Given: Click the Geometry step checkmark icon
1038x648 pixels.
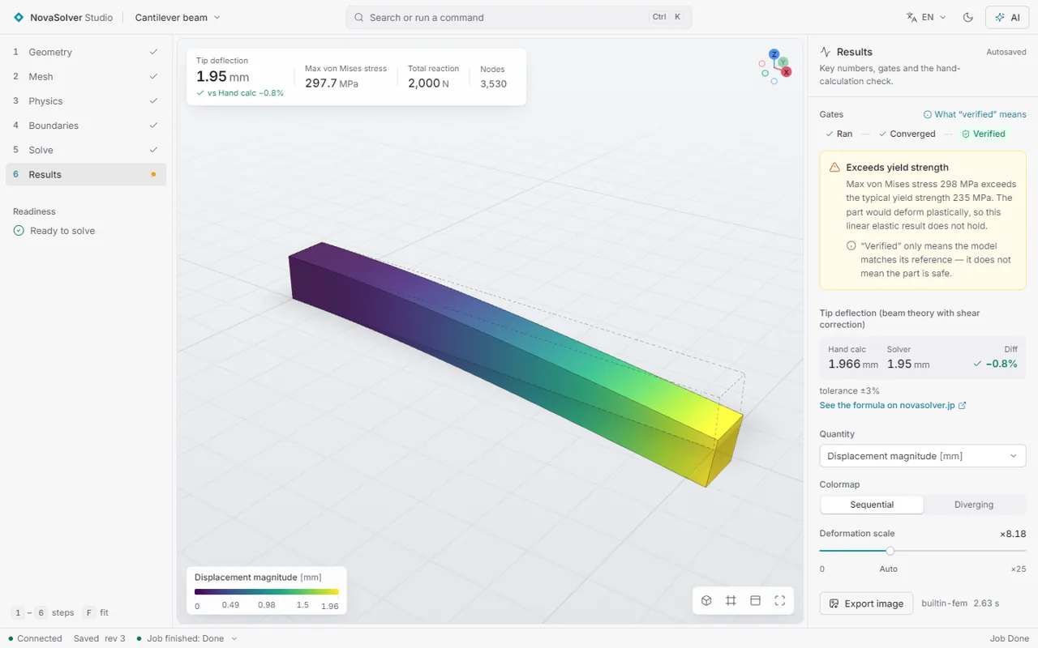Looking at the screenshot, I should coord(153,52).
